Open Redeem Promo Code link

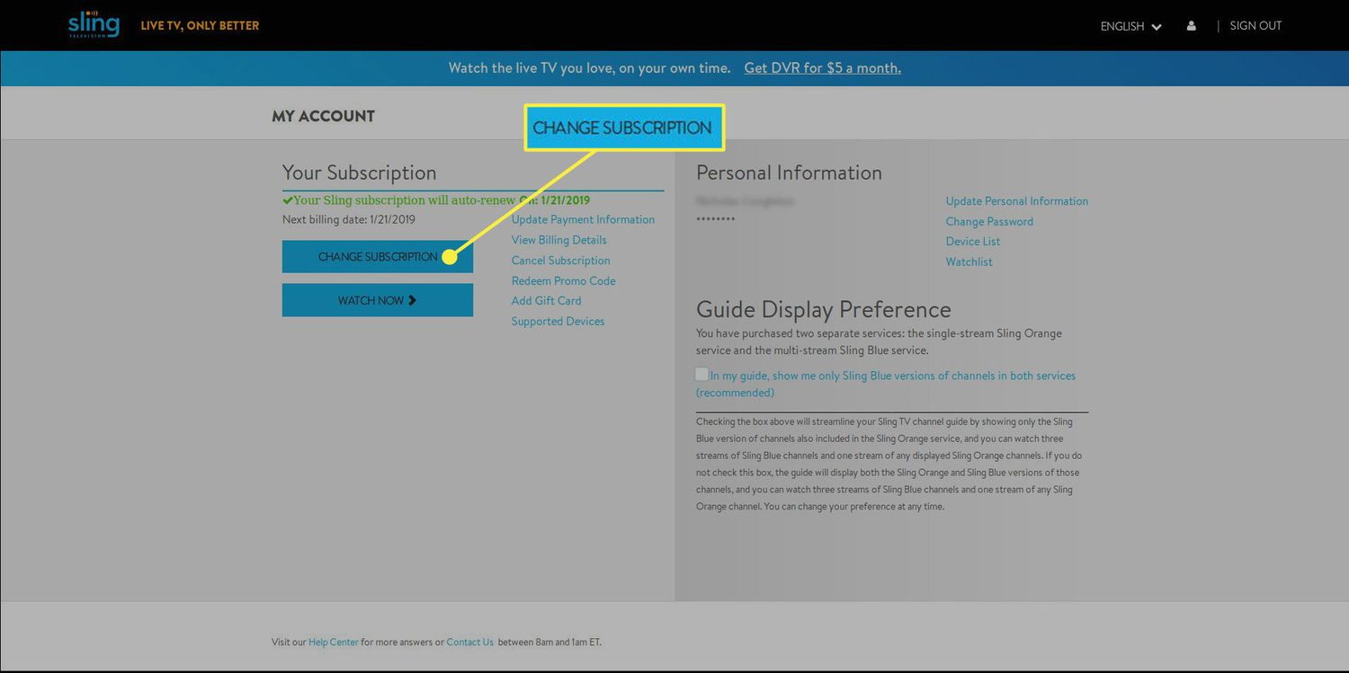(x=564, y=280)
